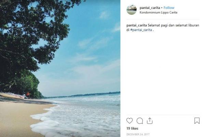
Task: Open the #pantai_carita hashtag
Action: pos(141,30)
